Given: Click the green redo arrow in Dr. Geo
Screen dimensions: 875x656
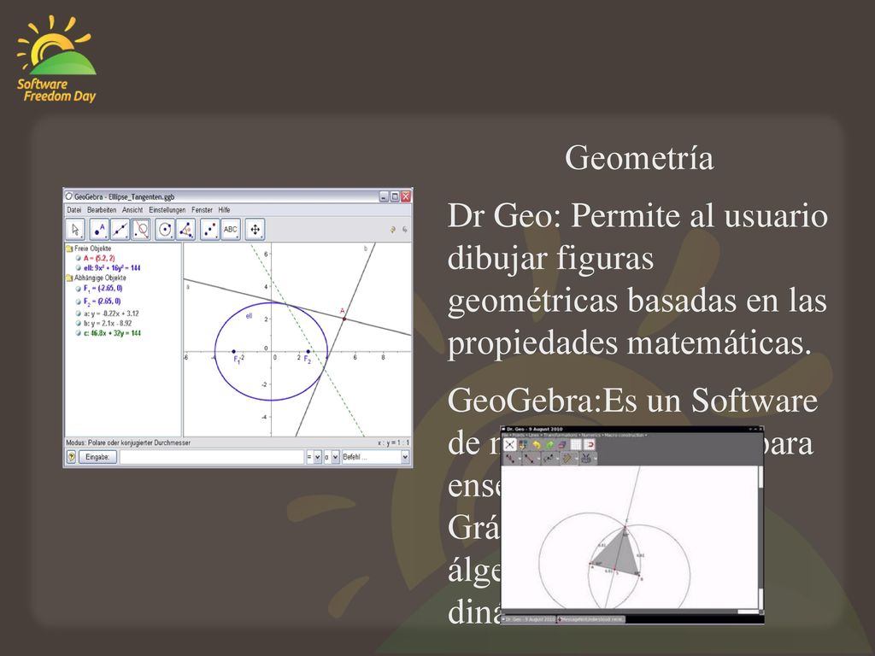Looking at the screenshot, I should (550, 444).
